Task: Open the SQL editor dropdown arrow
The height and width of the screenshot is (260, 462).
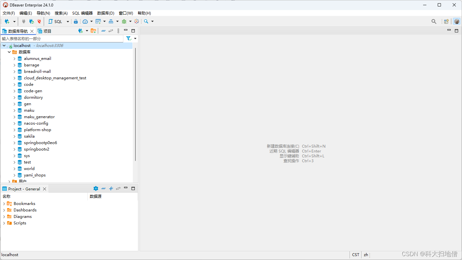Action: click(x=68, y=21)
